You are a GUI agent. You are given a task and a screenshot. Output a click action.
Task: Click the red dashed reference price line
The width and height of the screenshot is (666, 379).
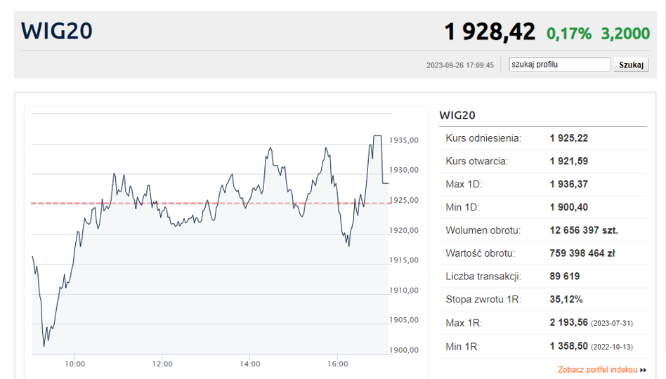(x=210, y=204)
